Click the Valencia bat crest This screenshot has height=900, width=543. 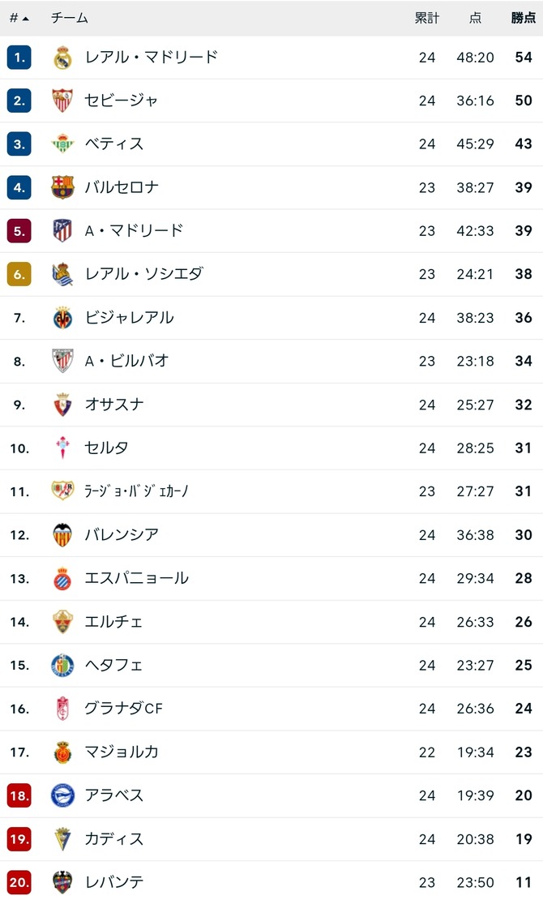(x=62, y=534)
